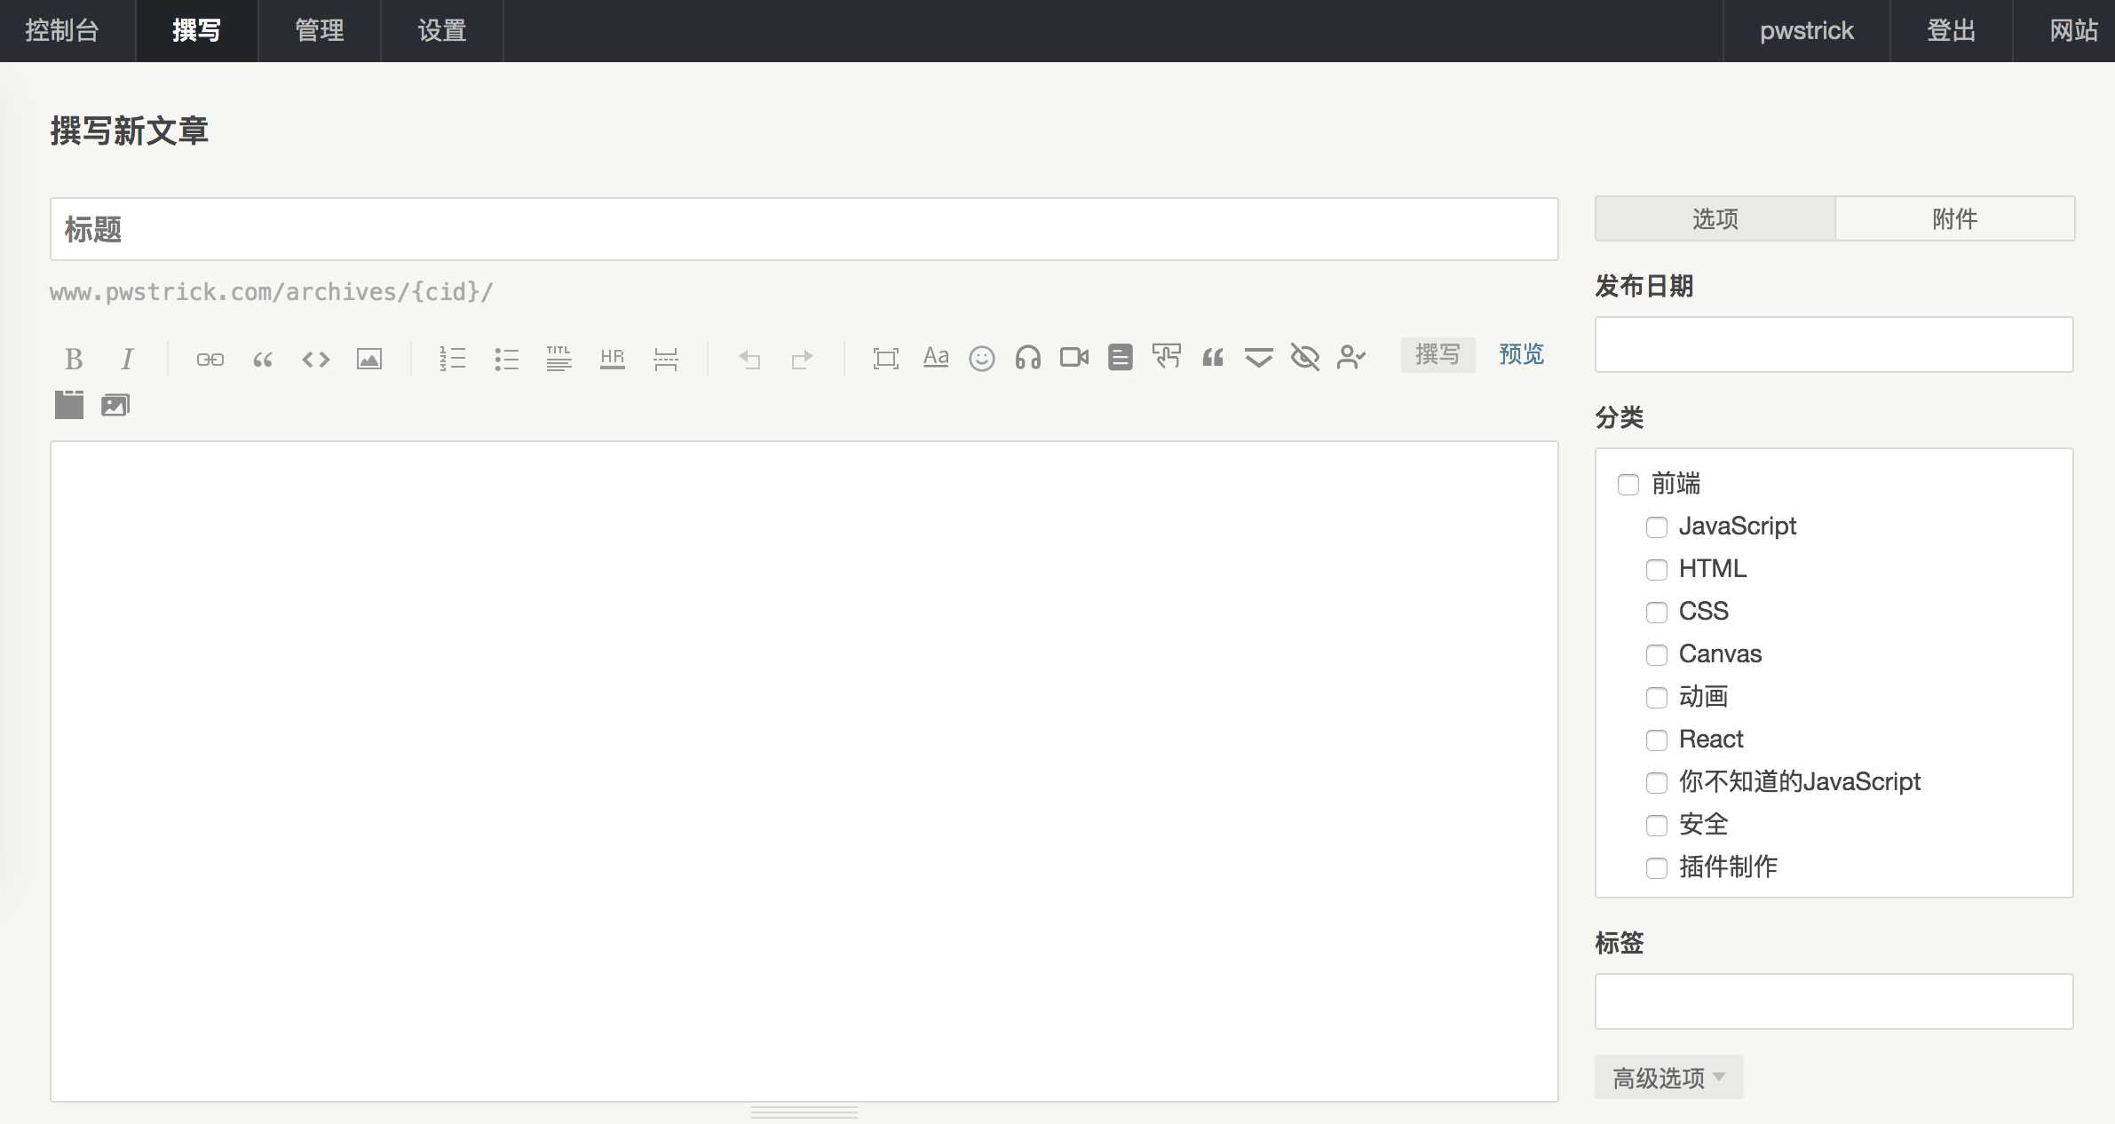Enter fullscreen editing mode
This screenshot has height=1124, width=2115.
pos(886,359)
